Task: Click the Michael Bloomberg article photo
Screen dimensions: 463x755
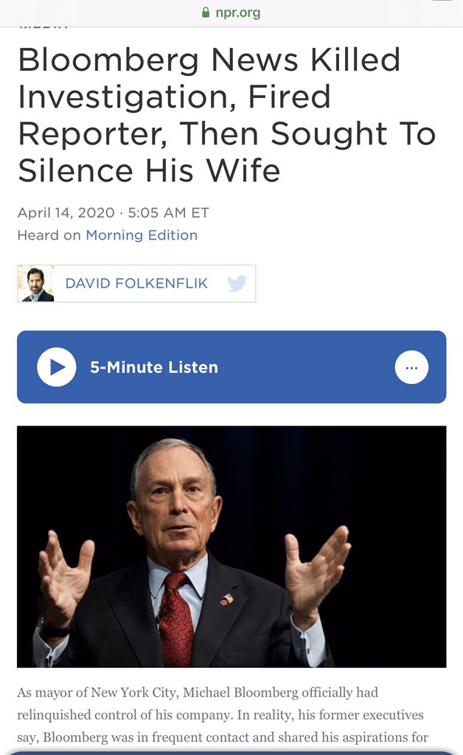Action: 231,546
